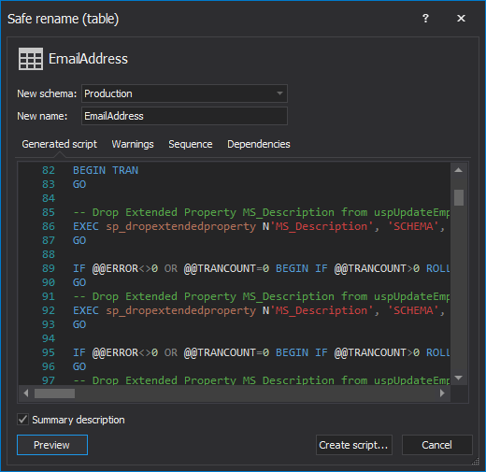This screenshot has width=486, height=472.
Task: Click the Cancel button
Action: [436, 445]
